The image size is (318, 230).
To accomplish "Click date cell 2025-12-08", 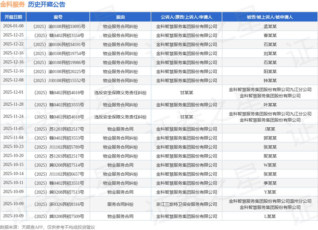I will pos(13,80).
